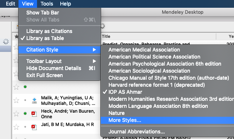Open PDF icon for Jati, B M E
Screen dimensions: 234x139
(34, 127)
